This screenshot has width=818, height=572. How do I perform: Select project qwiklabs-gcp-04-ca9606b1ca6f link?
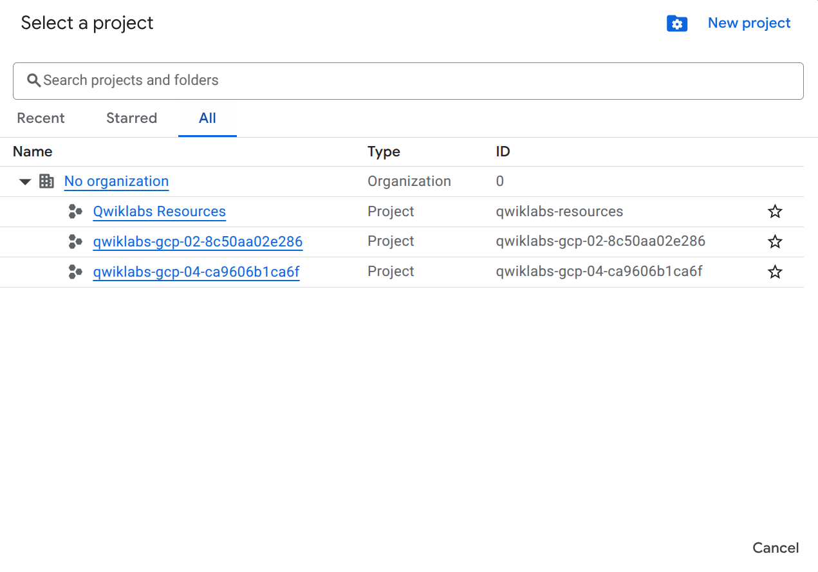[x=196, y=272]
